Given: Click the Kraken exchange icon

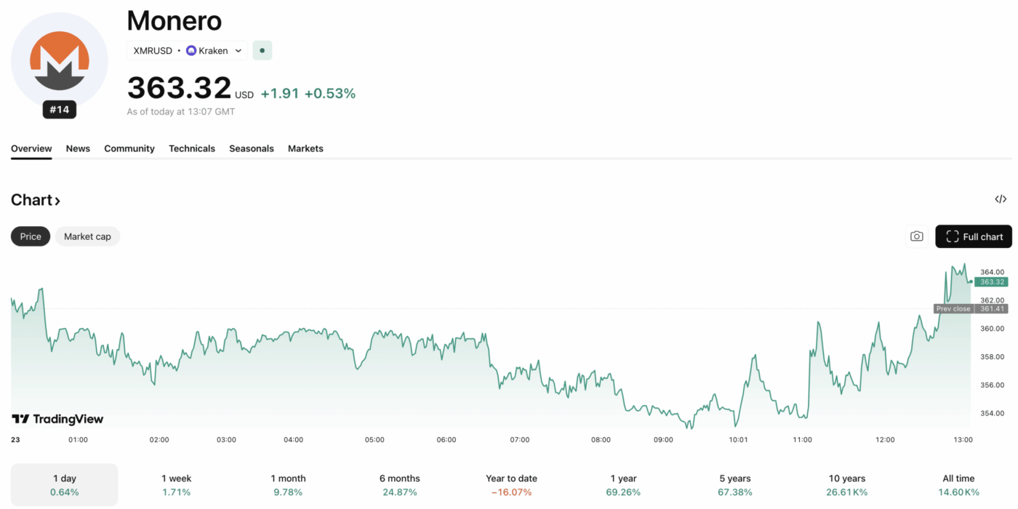Looking at the screenshot, I should click(x=191, y=51).
